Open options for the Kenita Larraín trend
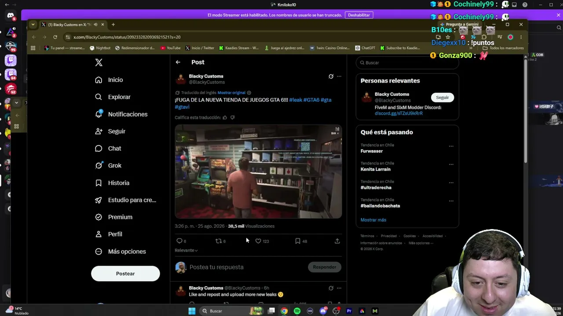Image resolution: width=563 pixels, height=316 pixels. pos(451,165)
